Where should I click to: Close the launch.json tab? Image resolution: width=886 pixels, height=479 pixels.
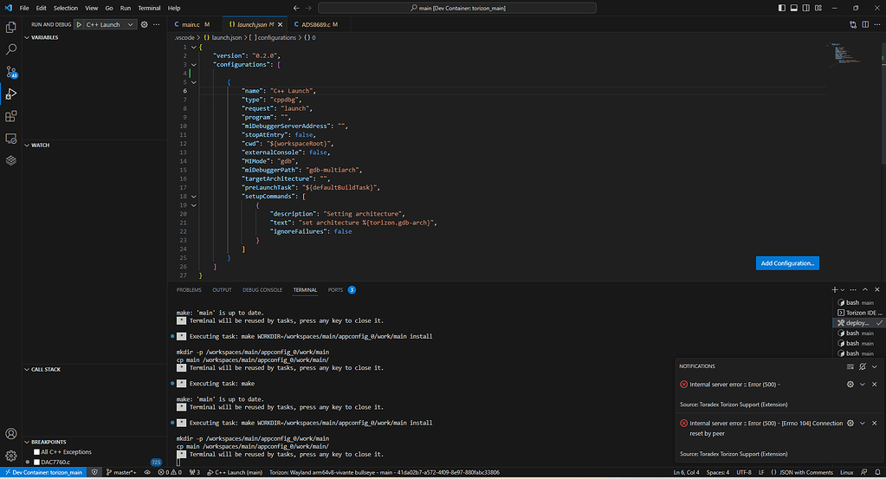(281, 25)
